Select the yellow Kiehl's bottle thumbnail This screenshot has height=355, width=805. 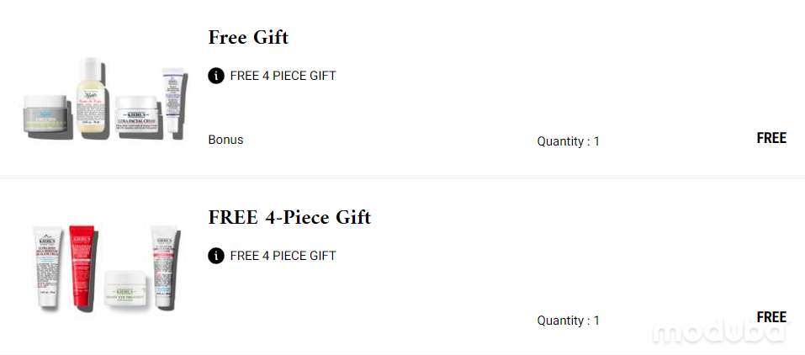(91, 98)
